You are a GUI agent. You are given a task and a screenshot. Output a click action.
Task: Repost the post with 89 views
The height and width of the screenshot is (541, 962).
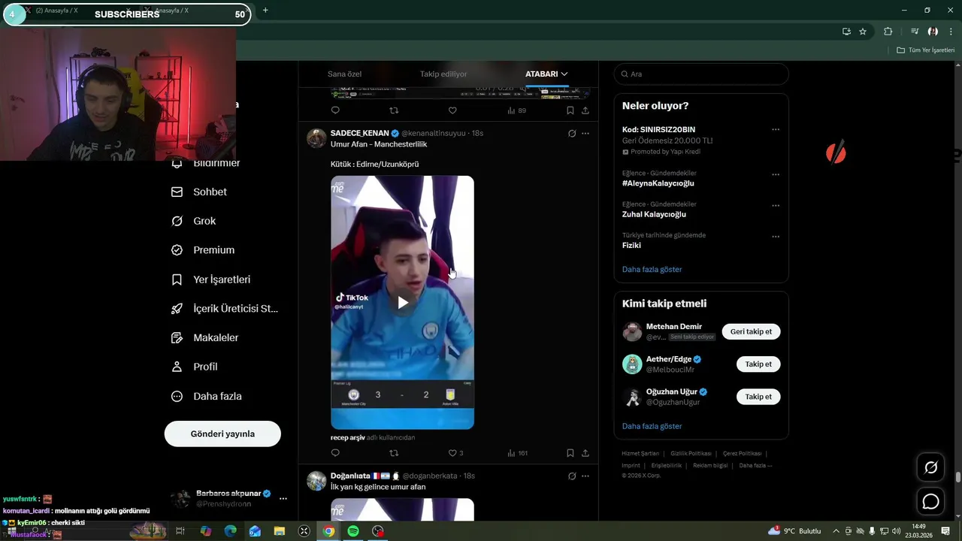(394, 110)
